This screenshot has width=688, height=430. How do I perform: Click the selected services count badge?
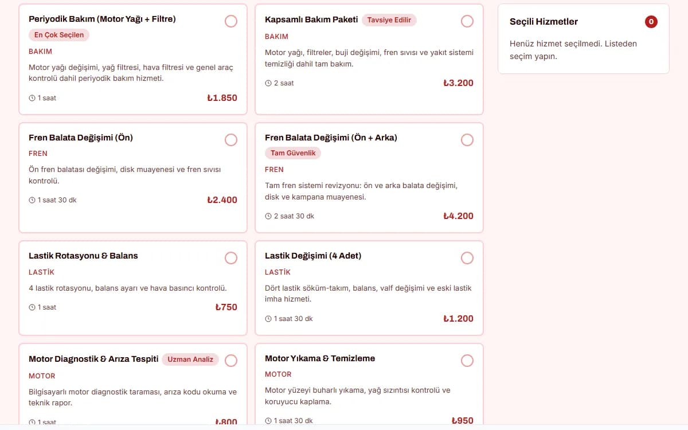(651, 22)
